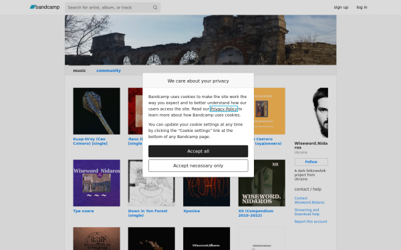Switch to the music tab
The height and width of the screenshot is (250, 401).
click(x=80, y=71)
